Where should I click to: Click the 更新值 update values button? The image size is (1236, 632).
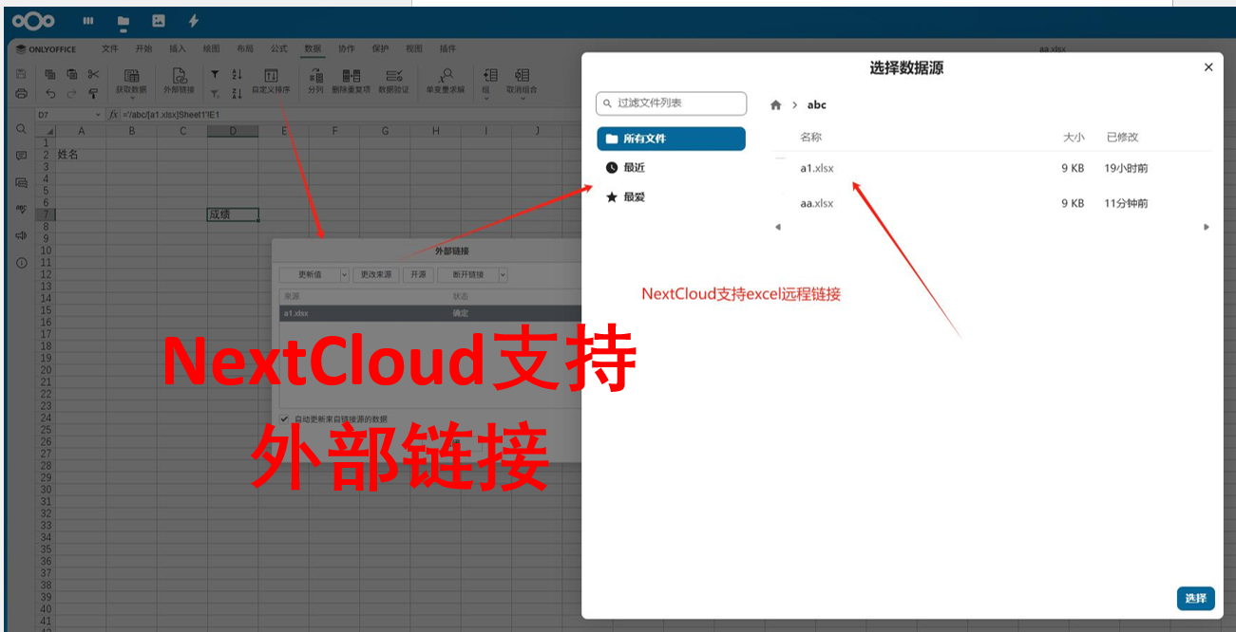pos(310,274)
